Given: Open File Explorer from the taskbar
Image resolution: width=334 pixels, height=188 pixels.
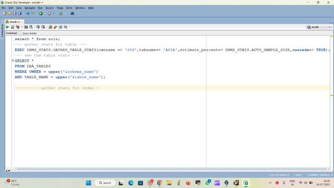Looking at the screenshot, I should click(x=169, y=183).
